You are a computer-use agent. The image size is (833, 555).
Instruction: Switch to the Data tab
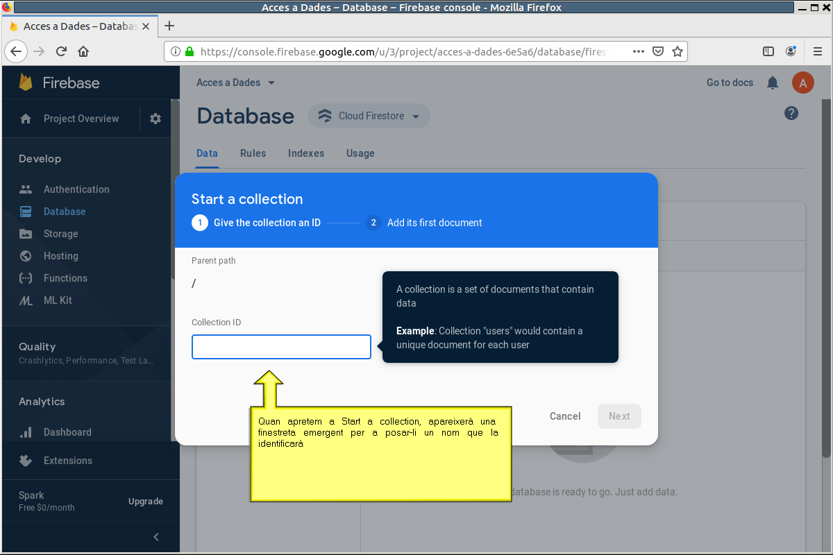tap(207, 153)
